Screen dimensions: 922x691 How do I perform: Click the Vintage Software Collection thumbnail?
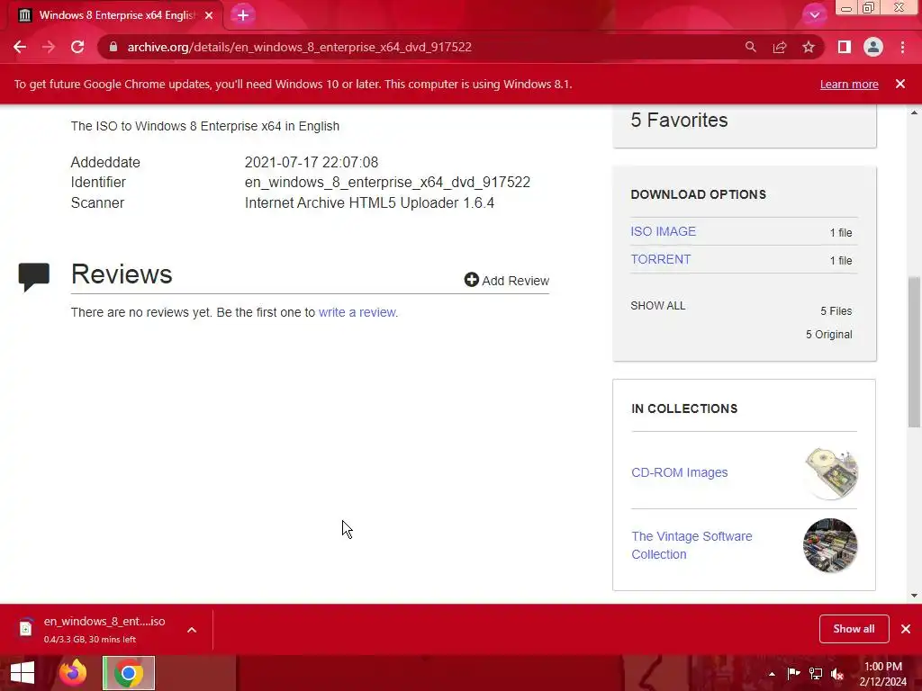tap(830, 545)
